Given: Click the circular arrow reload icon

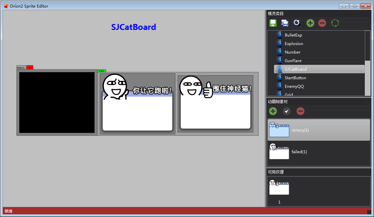Looking at the screenshot, I should [x=297, y=23].
